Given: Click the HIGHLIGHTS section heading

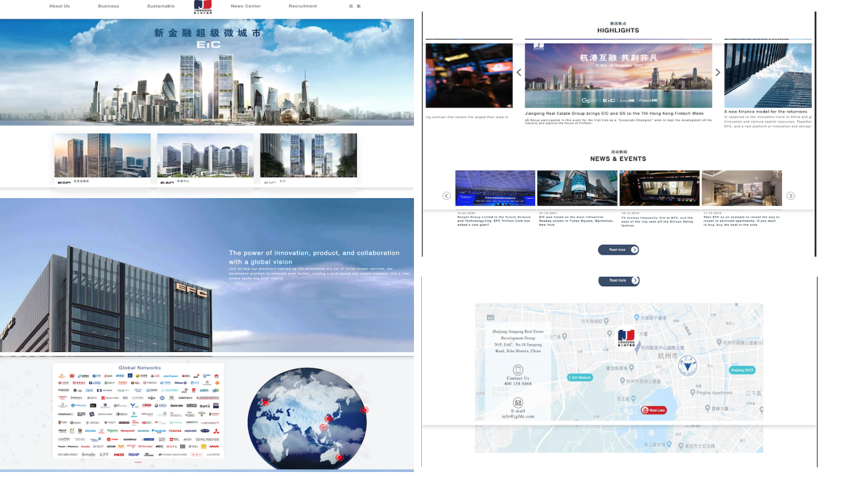Looking at the screenshot, I should (x=618, y=30).
